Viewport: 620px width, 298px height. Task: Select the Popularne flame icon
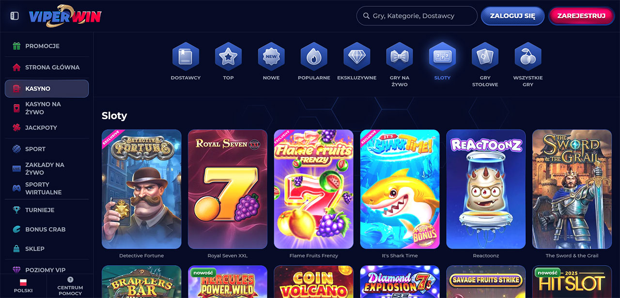(x=314, y=57)
